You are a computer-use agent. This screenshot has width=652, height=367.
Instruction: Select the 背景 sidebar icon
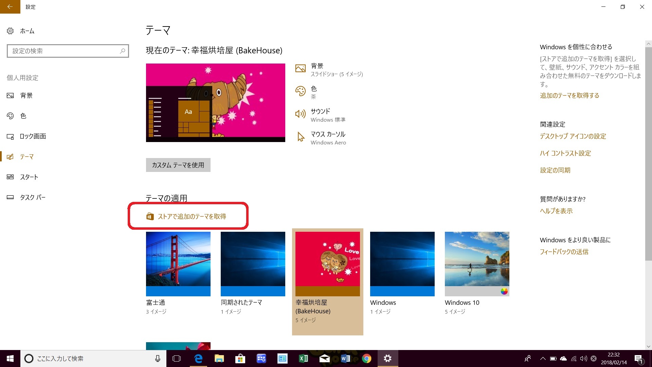coord(10,95)
